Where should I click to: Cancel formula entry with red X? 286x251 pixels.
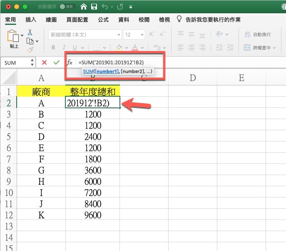(44, 63)
